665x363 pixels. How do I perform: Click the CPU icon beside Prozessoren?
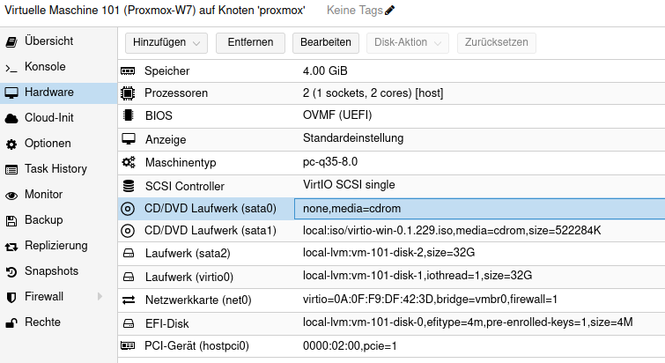(128, 93)
